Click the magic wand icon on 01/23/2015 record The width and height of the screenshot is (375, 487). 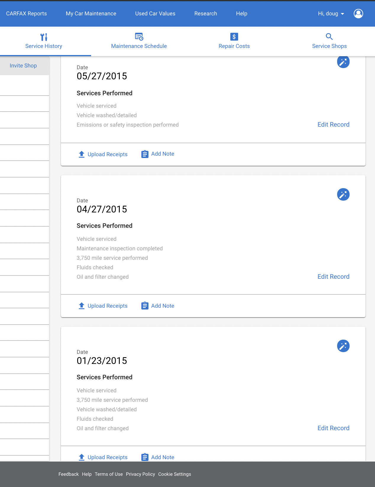(343, 346)
